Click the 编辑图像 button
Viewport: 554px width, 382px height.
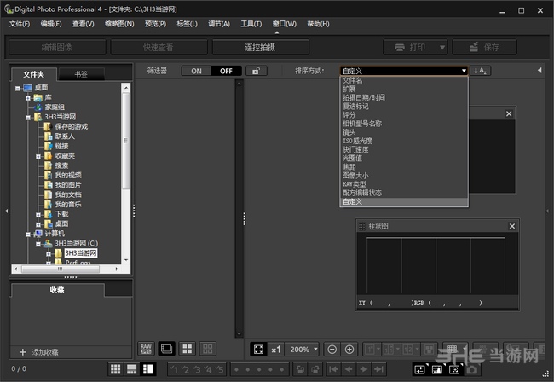click(x=57, y=47)
